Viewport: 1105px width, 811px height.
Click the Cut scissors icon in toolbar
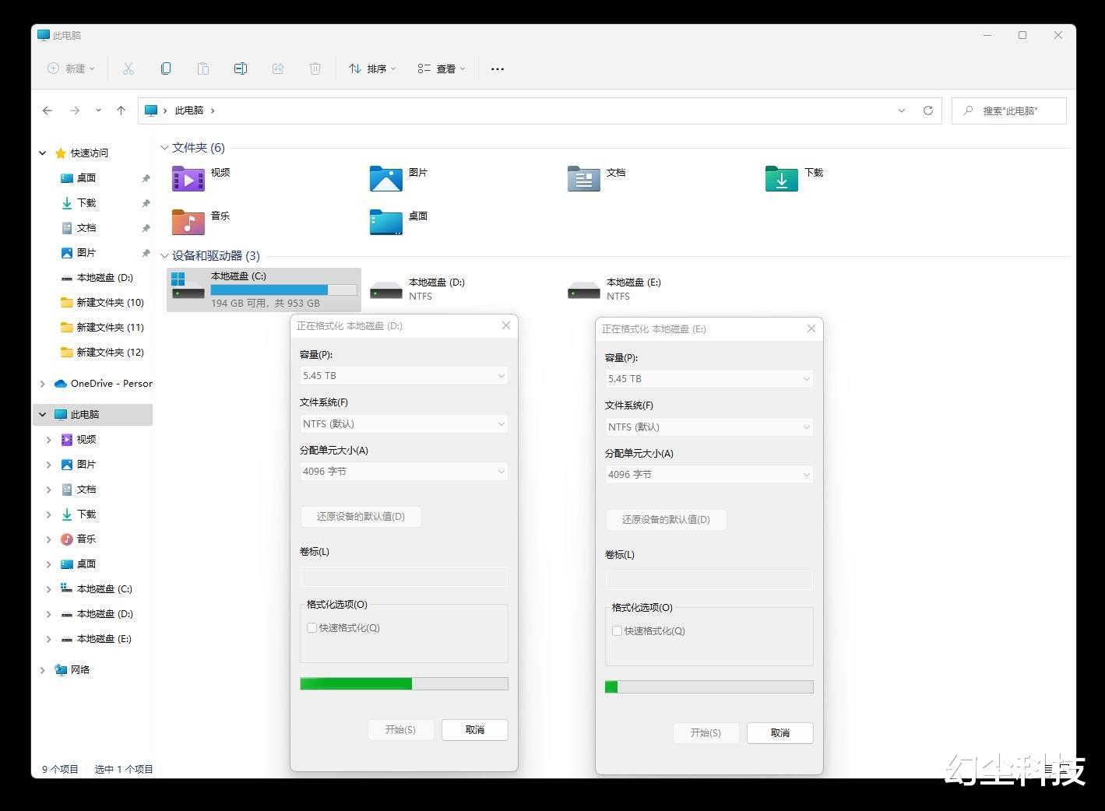(x=128, y=68)
